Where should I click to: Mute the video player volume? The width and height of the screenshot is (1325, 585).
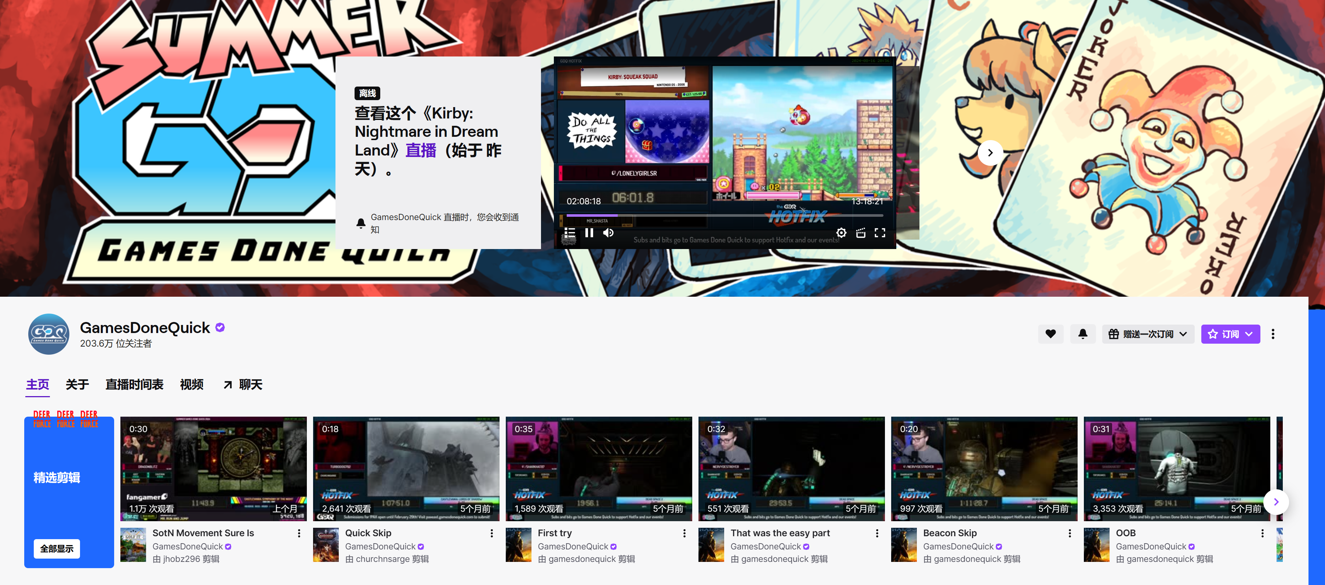[608, 233]
